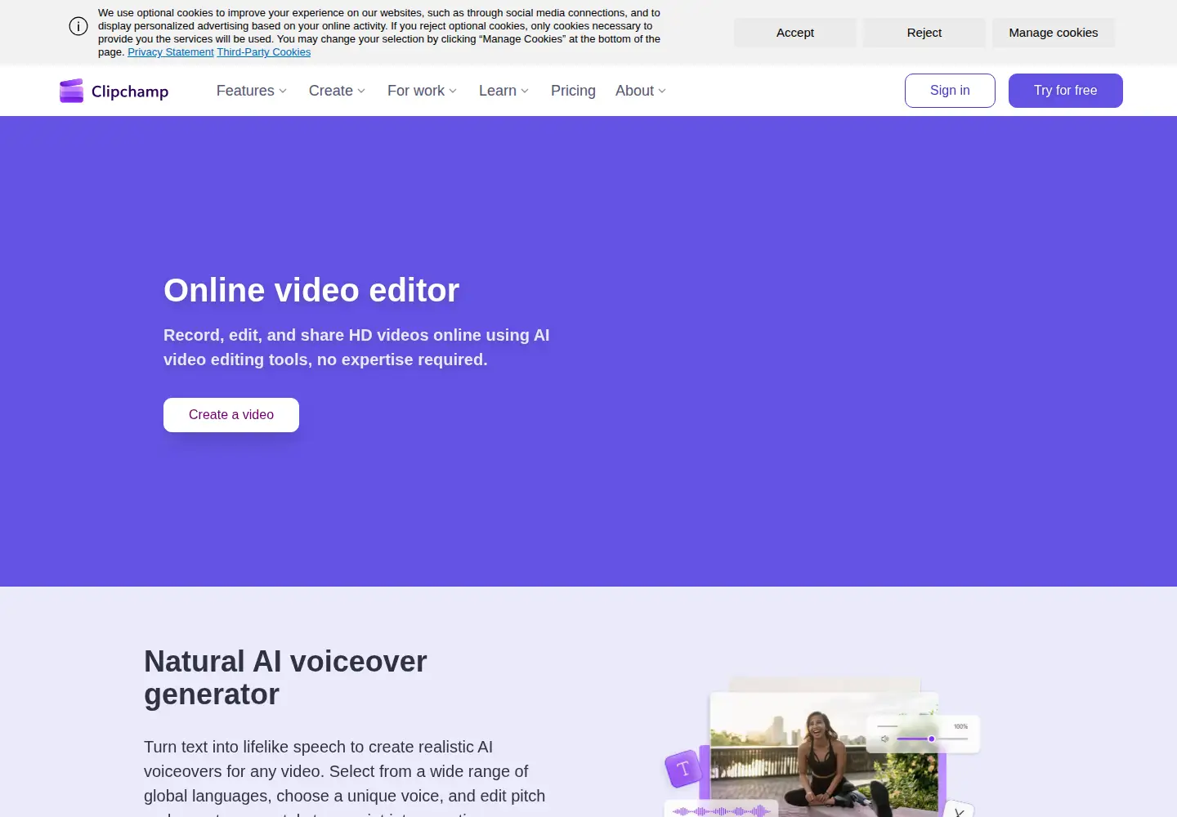Click the Create a video button
The width and height of the screenshot is (1177, 817).
(x=231, y=415)
